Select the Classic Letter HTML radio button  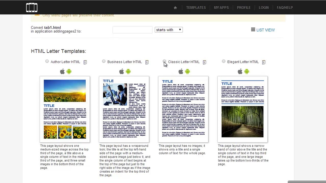pyautogui.click(x=164, y=61)
